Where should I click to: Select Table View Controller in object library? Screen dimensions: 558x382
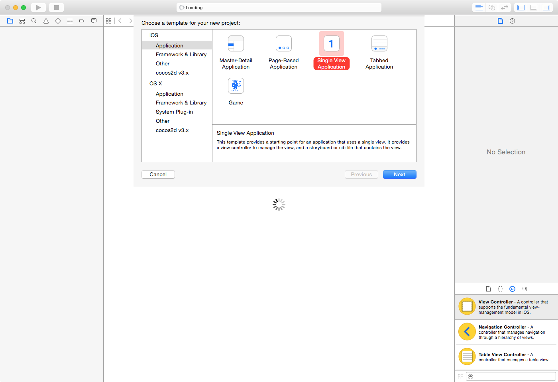point(506,357)
